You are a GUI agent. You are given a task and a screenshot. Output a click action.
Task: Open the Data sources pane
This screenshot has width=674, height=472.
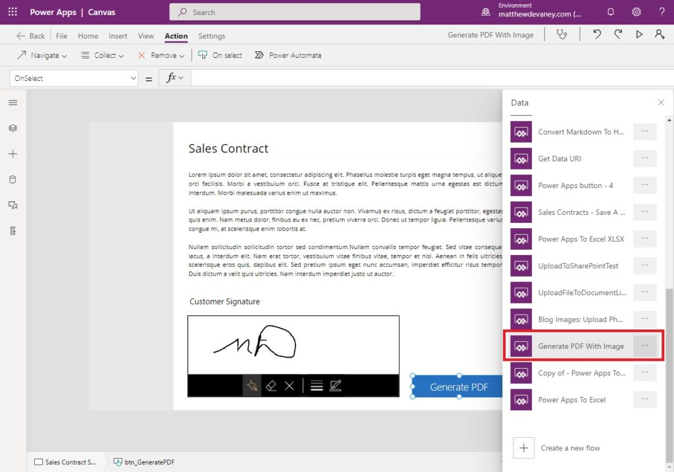pos(12,179)
